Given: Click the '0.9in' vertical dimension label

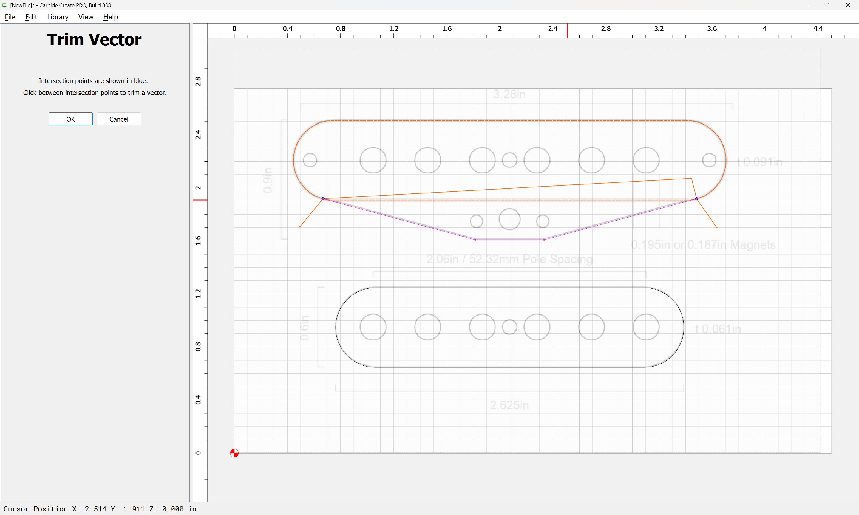Looking at the screenshot, I should point(268,180).
